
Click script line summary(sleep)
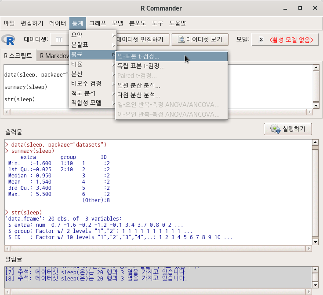tap(26, 87)
